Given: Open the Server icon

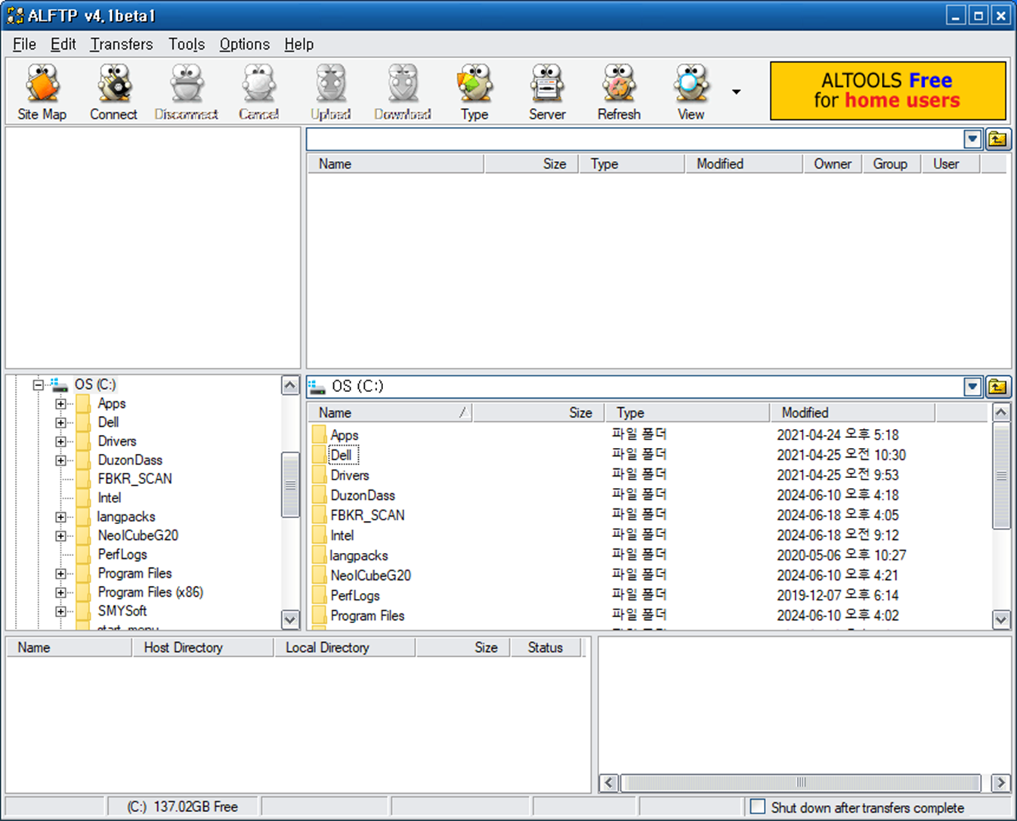Looking at the screenshot, I should 546,90.
